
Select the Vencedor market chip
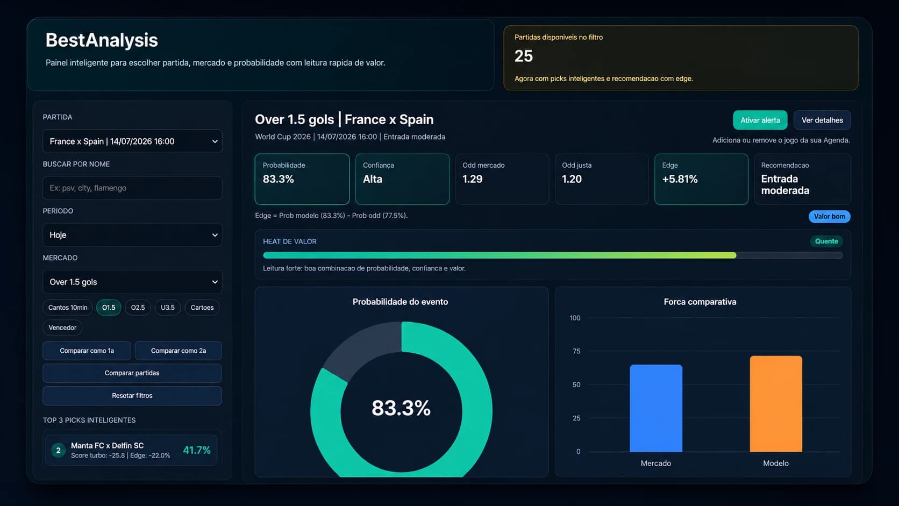tap(62, 327)
